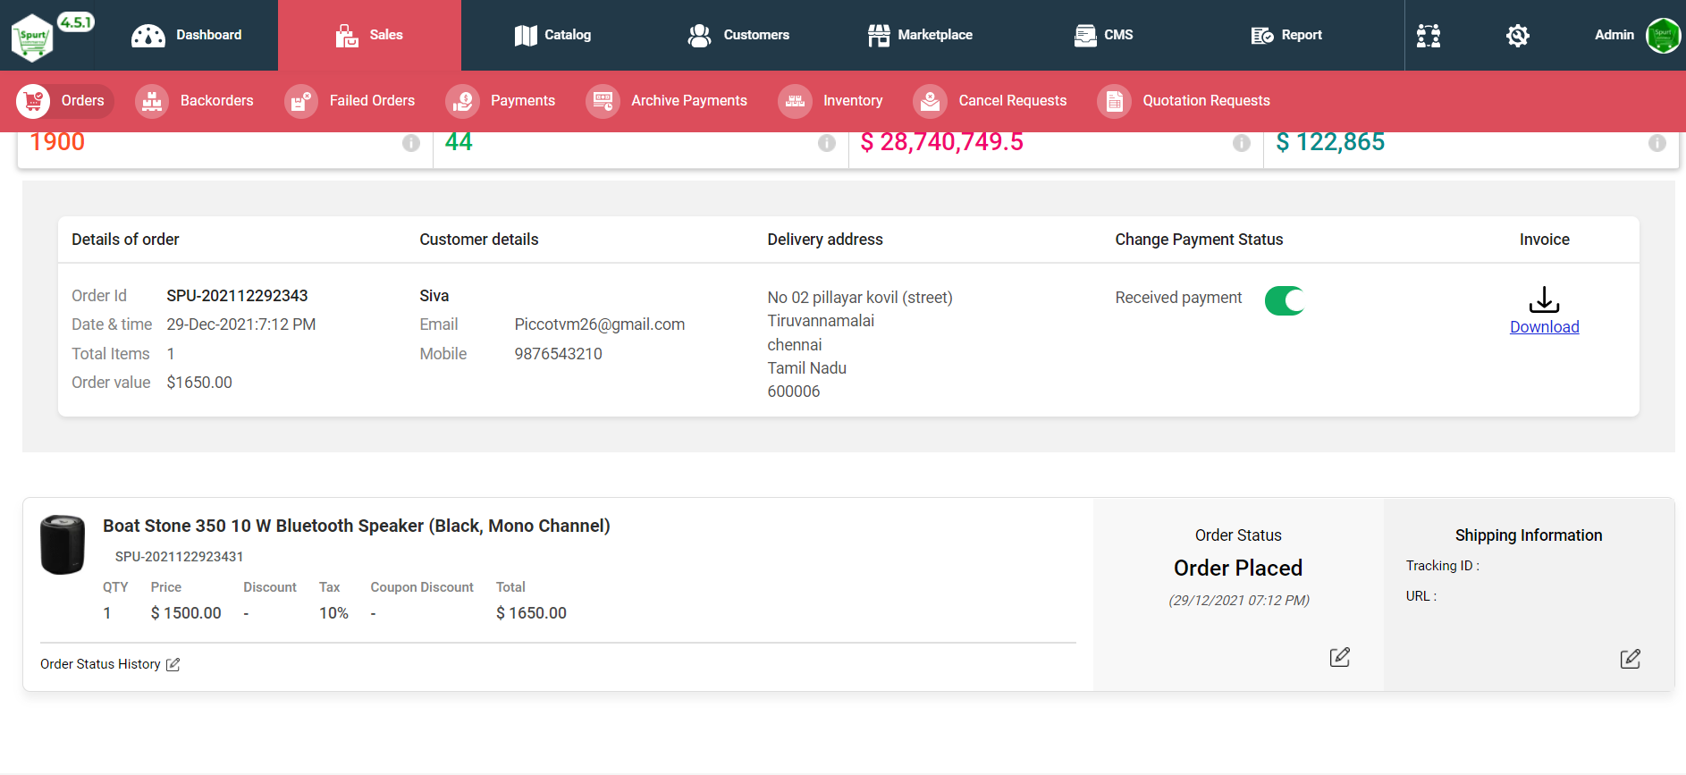Open the Catalog book icon
This screenshot has width=1686, height=775.
[526, 36]
